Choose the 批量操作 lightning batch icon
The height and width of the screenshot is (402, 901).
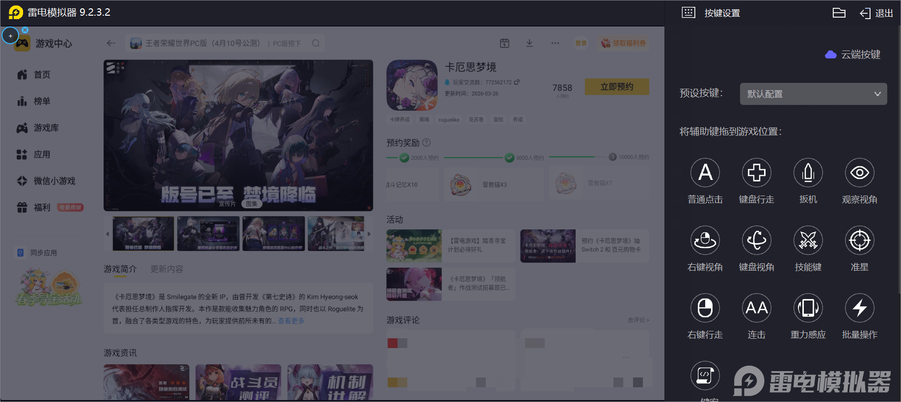860,308
